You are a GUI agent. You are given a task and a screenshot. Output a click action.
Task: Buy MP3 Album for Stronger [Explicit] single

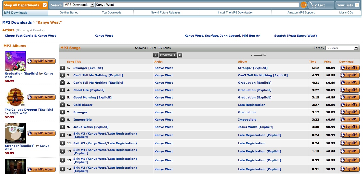pyautogui.click(x=41, y=133)
